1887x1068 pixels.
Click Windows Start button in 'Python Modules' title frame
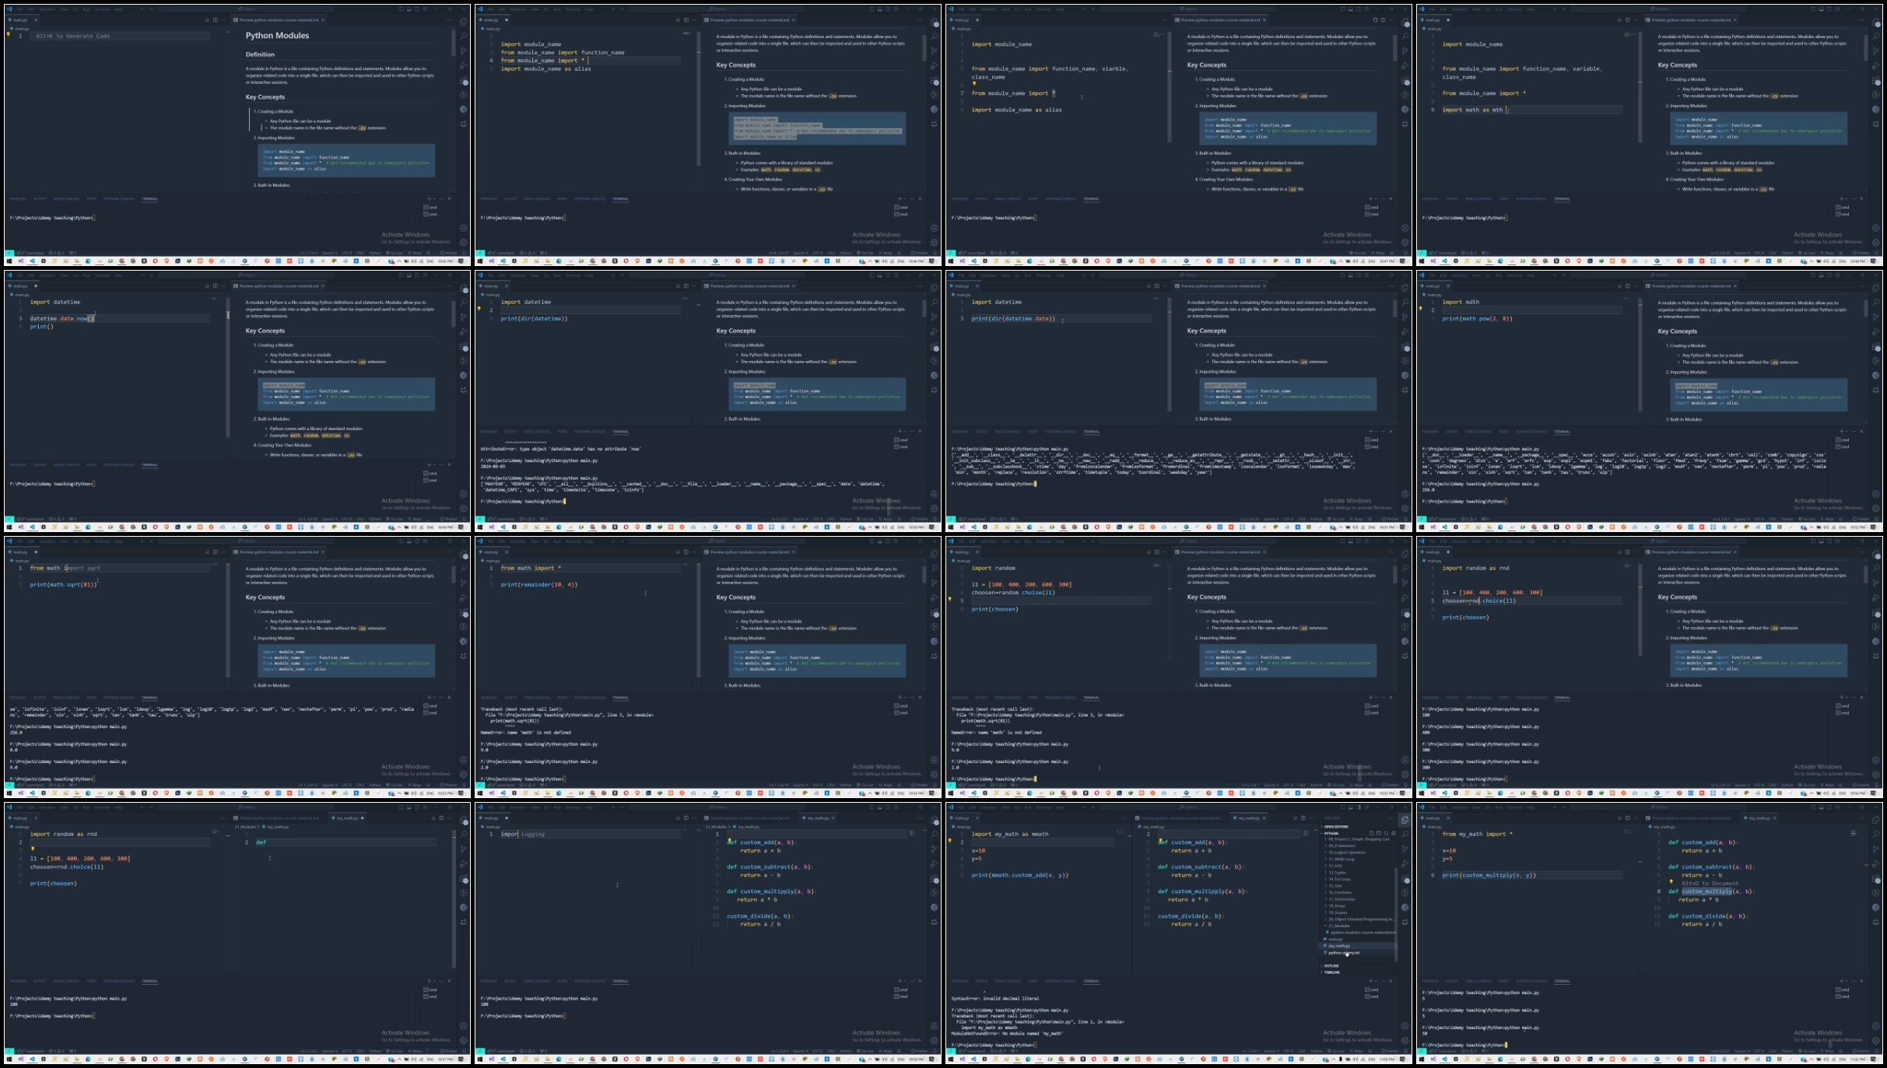[x=9, y=261]
